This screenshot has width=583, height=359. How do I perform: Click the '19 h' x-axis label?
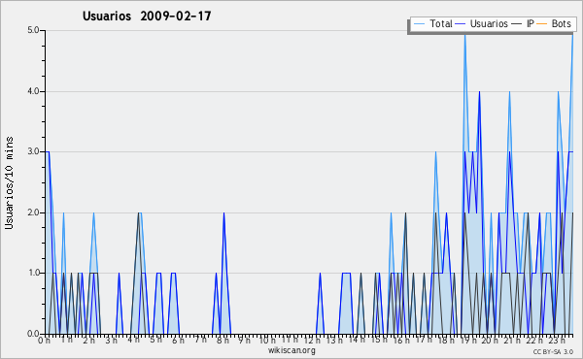pos(467,341)
